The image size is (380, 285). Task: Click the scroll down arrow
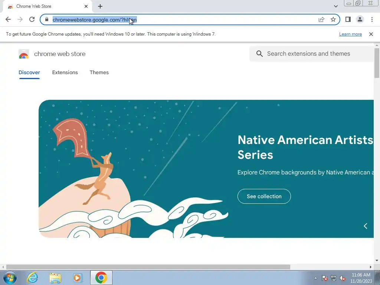tap(377, 261)
